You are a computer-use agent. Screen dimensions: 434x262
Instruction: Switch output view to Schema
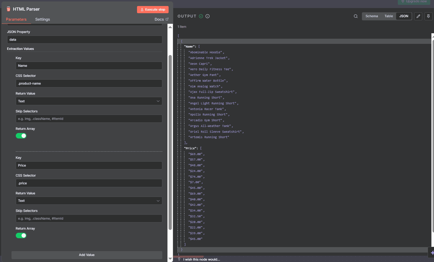[x=372, y=16]
